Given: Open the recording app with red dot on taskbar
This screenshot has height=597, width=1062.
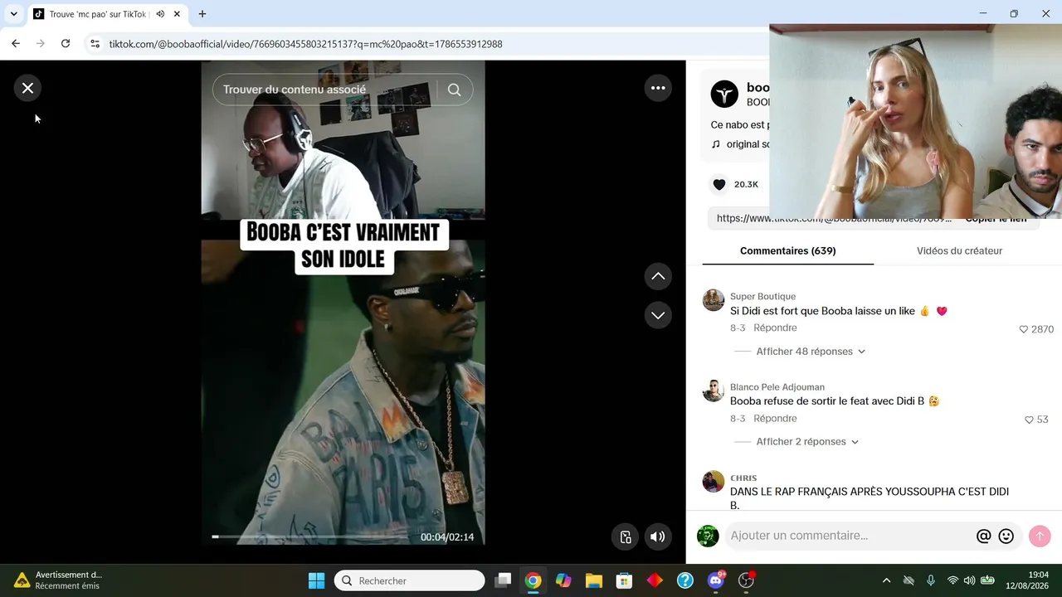Looking at the screenshot, I should click(747, 580).
